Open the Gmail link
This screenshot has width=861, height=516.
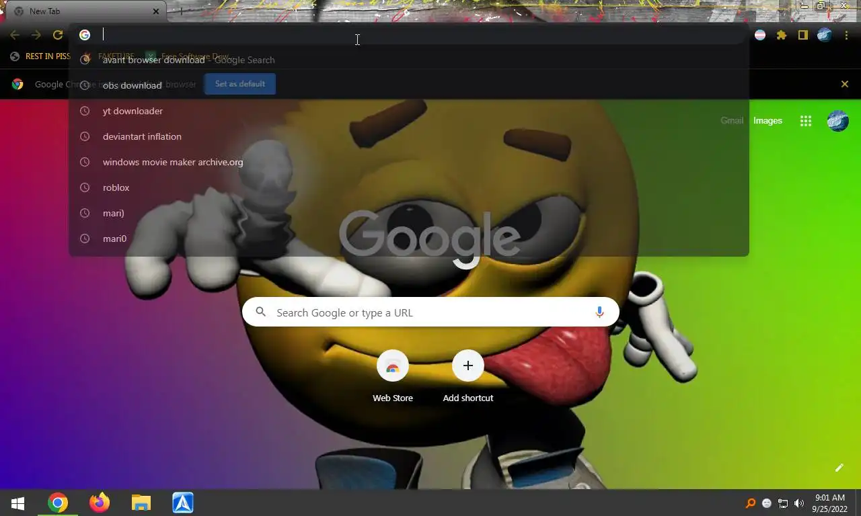pos(732,121)
